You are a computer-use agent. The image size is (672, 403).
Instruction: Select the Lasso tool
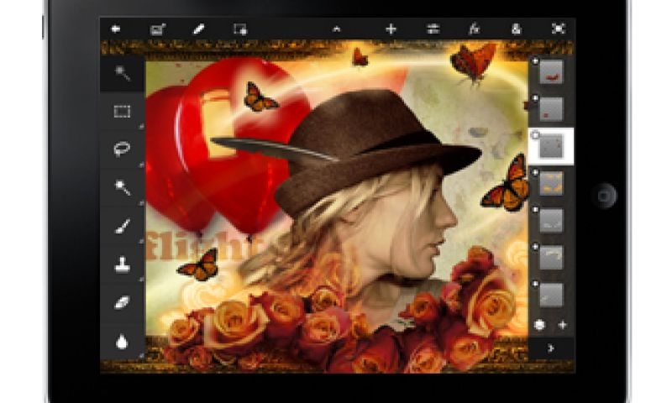(122, 149)
